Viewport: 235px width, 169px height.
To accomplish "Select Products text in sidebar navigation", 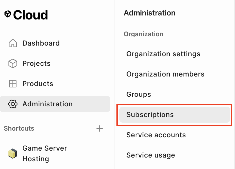I will (38, 84).
